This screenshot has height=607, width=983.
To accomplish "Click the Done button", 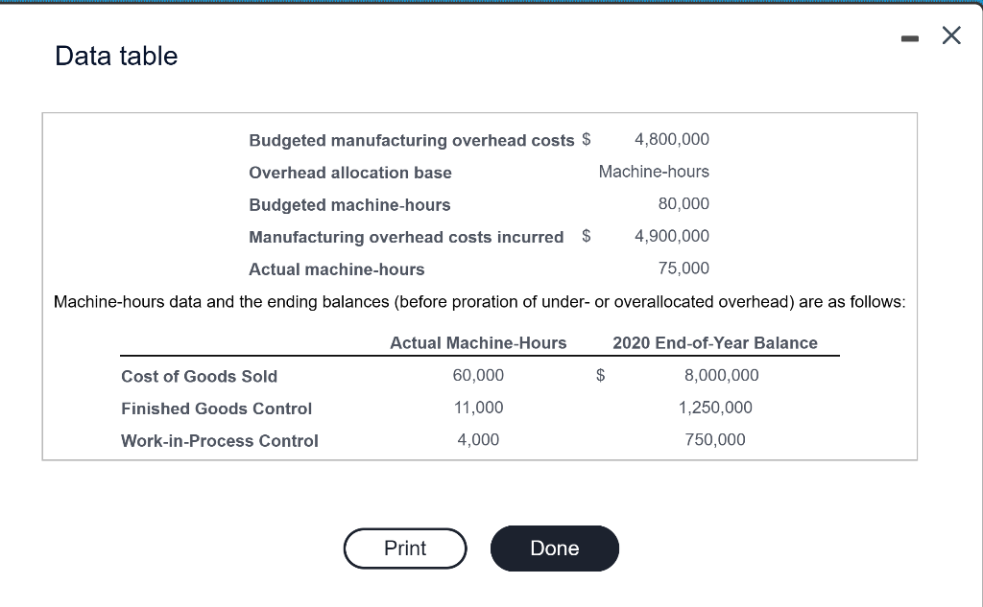I will [x=554, y=549].
